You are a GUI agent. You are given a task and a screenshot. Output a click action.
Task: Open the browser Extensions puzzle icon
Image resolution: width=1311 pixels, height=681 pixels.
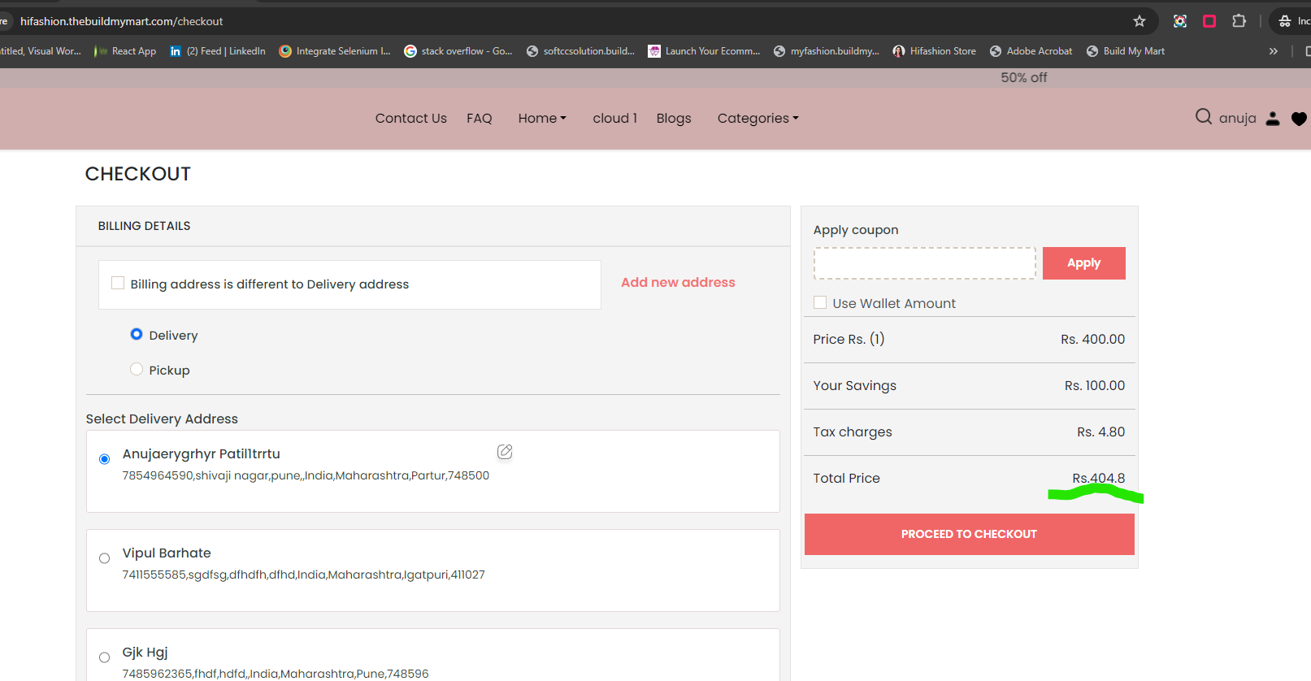point(1239,21)
